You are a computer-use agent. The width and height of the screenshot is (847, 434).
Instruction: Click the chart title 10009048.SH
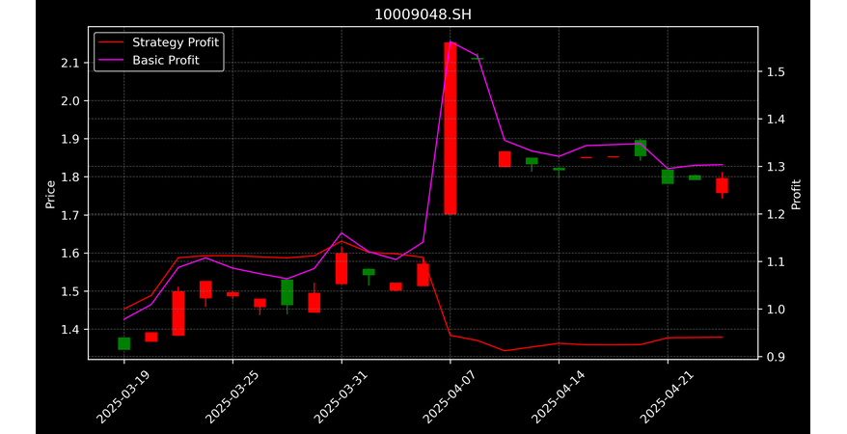(x=423, y=14)
